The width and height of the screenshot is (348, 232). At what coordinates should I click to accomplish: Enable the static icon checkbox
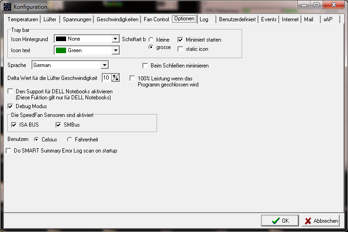tap(181, 49)
